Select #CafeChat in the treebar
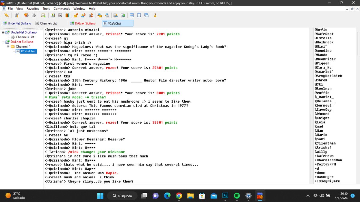The height and width of the screenshot is (202, 360). [x=28, y=51]
